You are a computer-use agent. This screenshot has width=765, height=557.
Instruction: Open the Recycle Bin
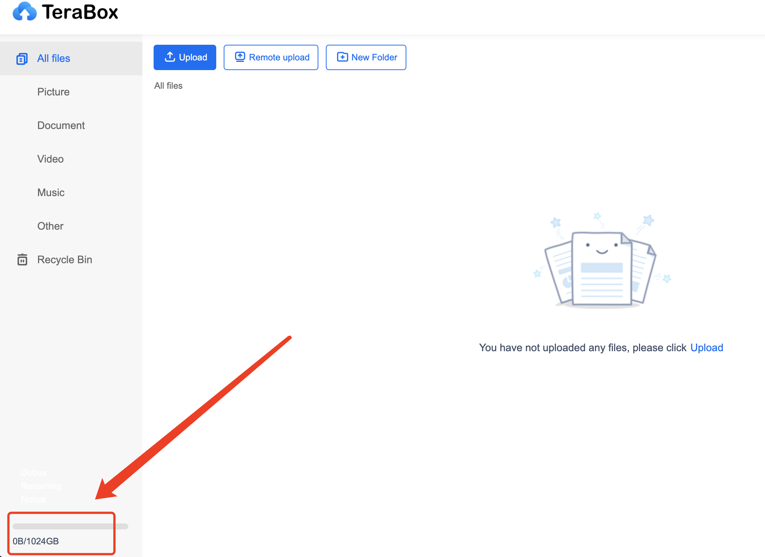[x=64, y=260]
